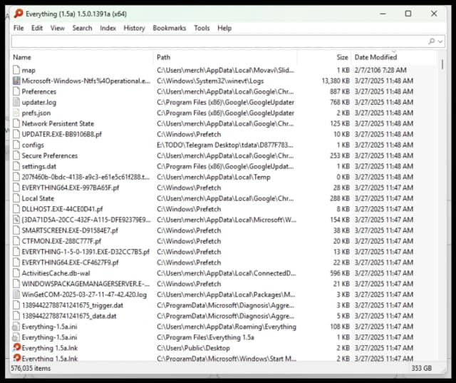Click the 353 GB status bar entry
456x383 pixels.
coord(421,369)
